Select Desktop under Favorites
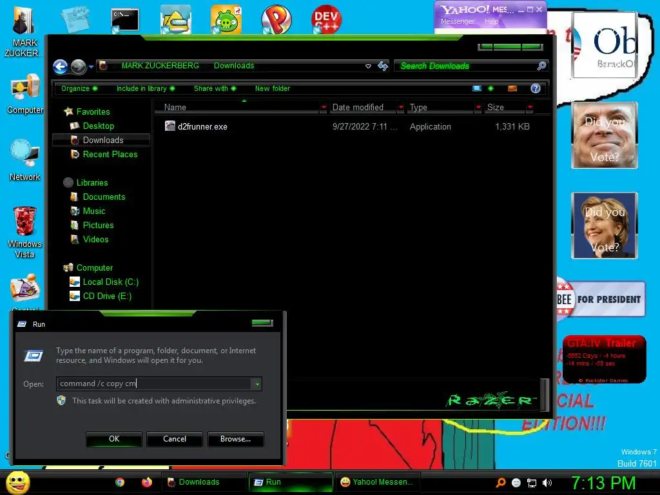The image size is (660, 495). click(x=98, y=126)
